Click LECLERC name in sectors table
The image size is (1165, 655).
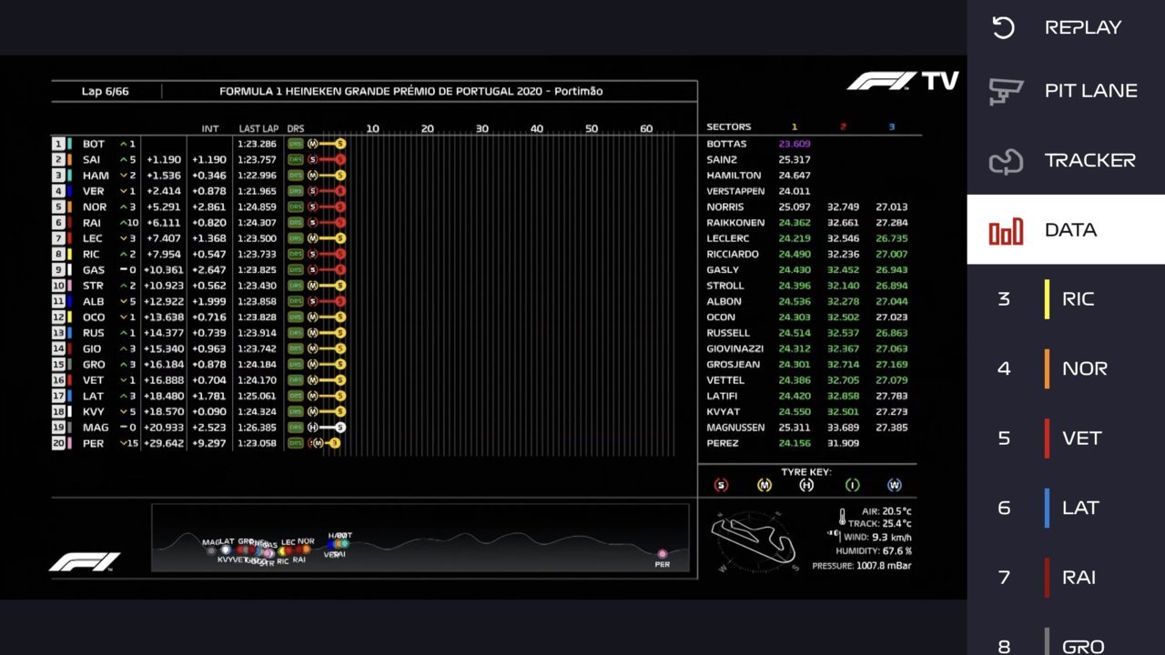[730, 238]
